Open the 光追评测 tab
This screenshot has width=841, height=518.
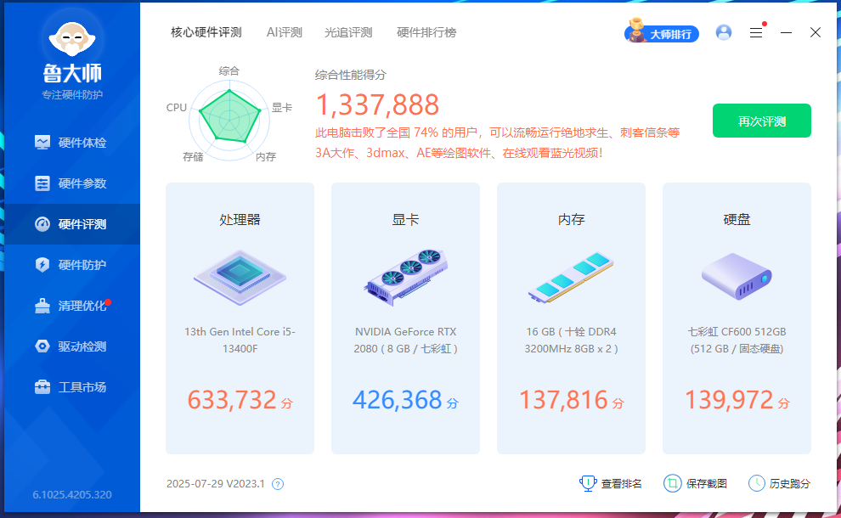click(348, 32)
